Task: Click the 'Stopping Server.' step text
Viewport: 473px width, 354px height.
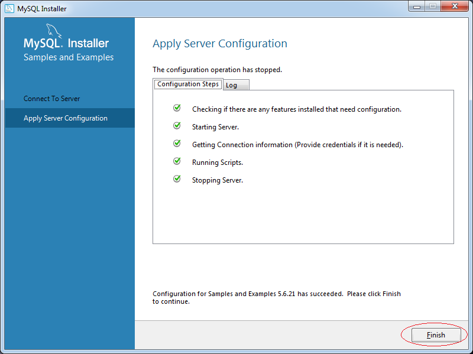Action: (x=218, y=180)
